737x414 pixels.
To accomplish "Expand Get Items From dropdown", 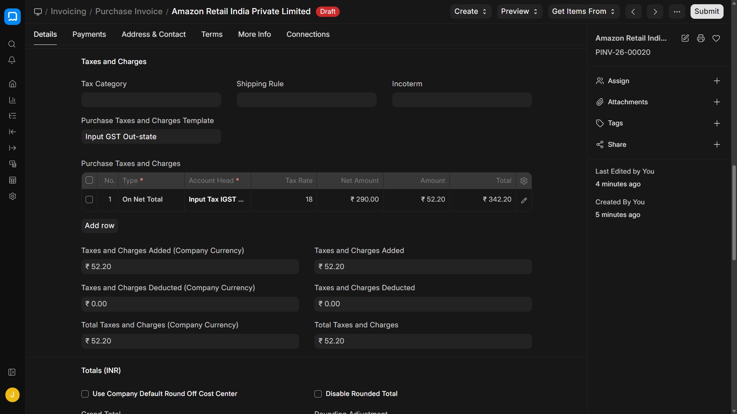I will coord(583,11).
